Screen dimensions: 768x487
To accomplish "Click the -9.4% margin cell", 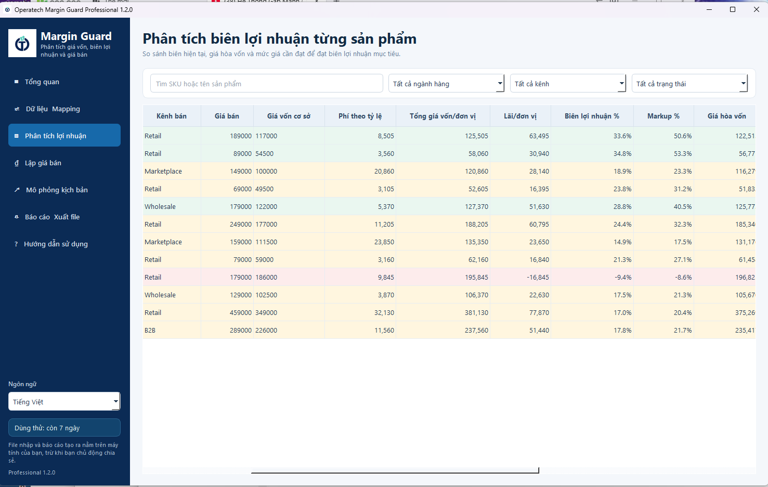I will pyautogui.click(x=592, y=277).
